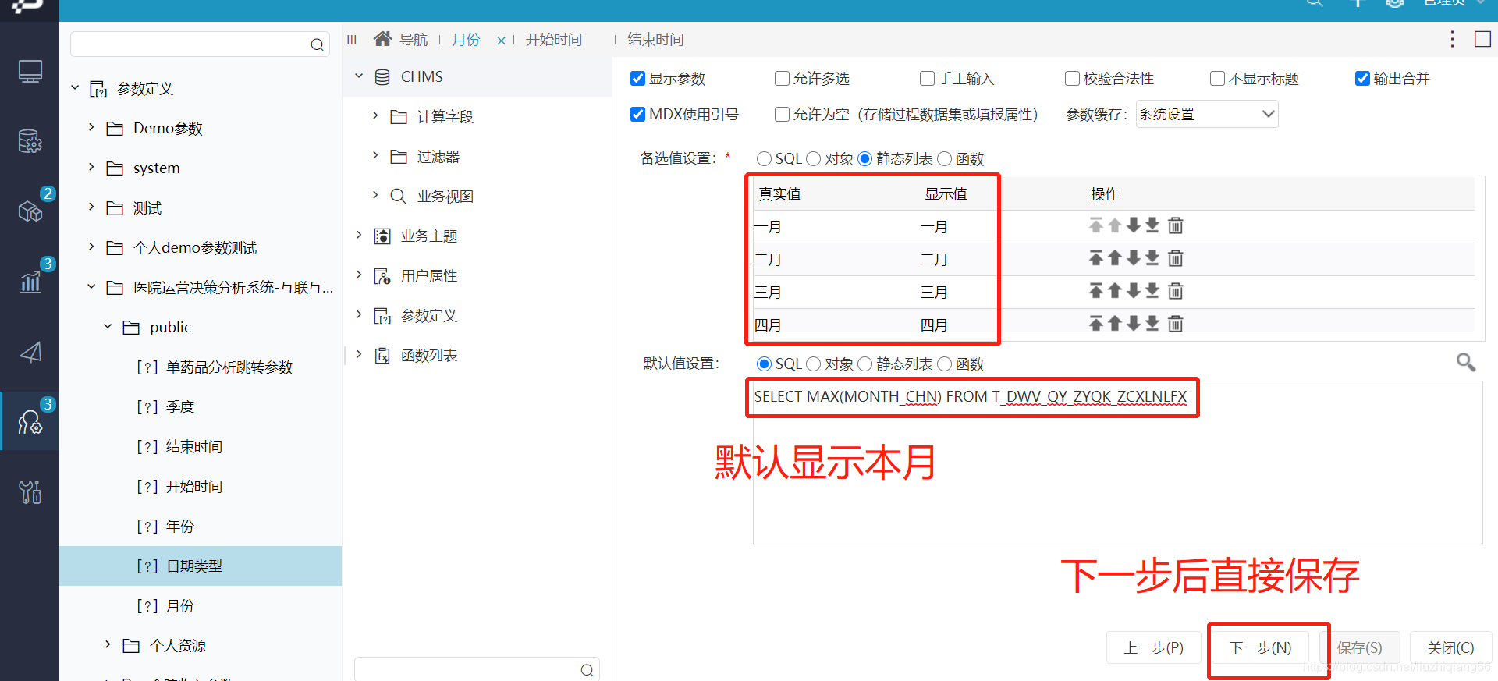
Task: Collapse the 参数定义 root tree node
Action: tap(75, 88)
